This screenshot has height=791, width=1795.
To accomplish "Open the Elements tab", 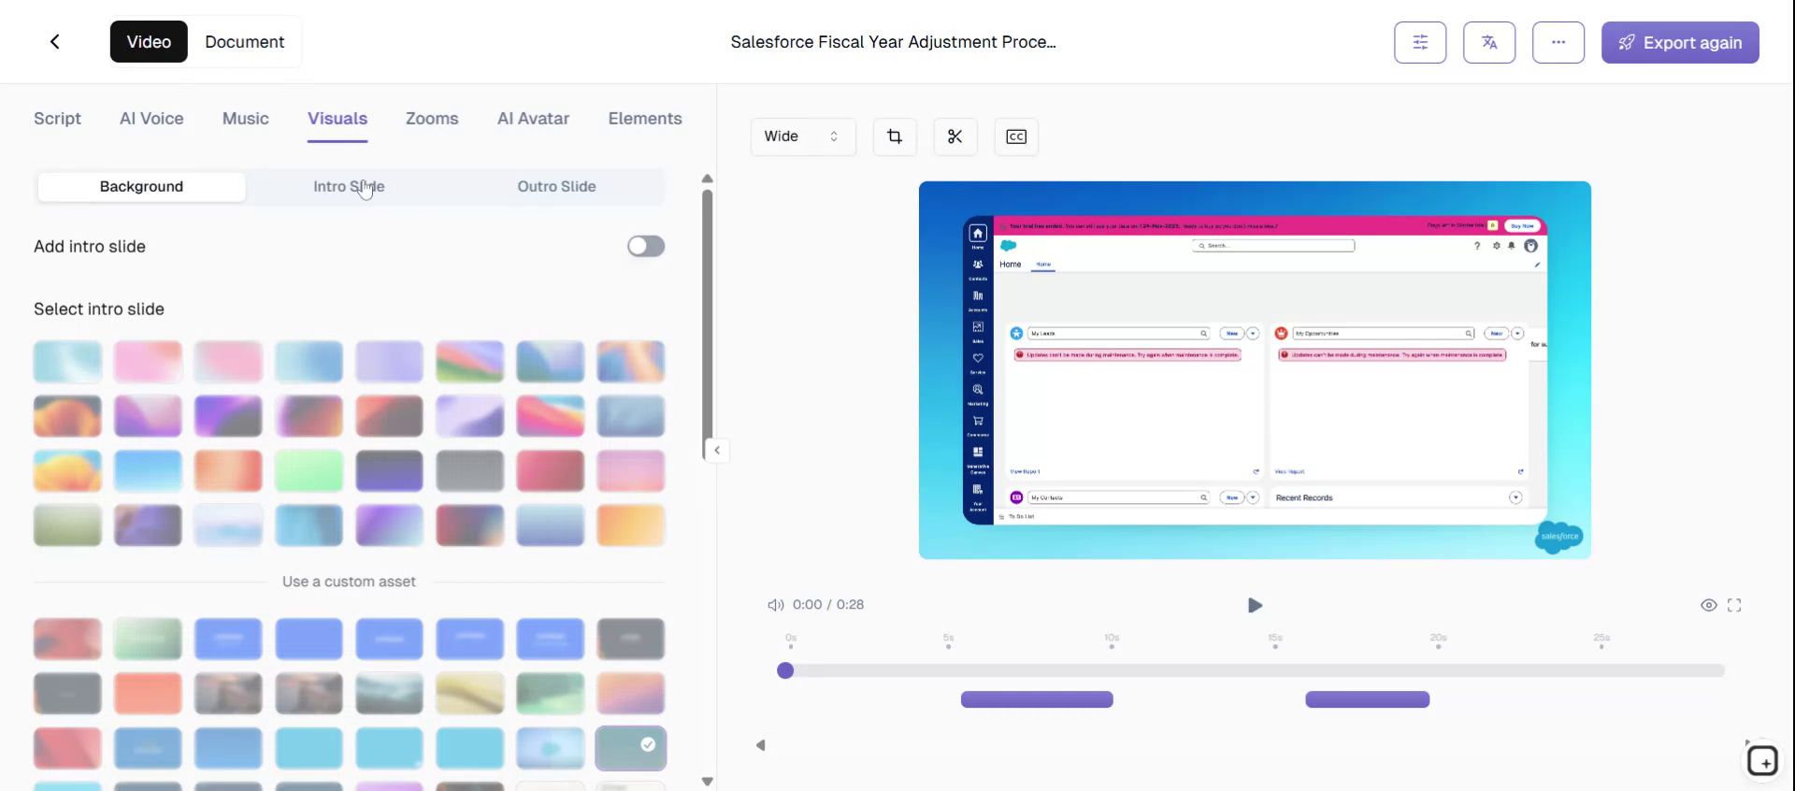I will (x=645, y=119).
